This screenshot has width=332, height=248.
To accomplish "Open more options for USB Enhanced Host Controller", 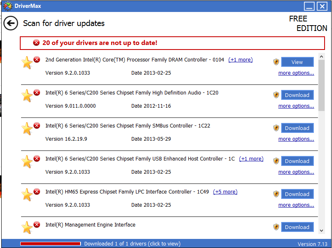I will click(296, 172).
